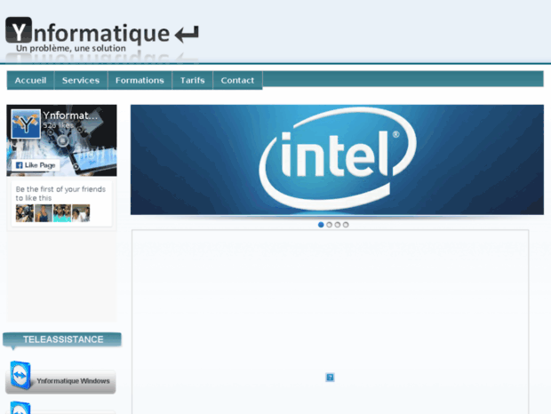The image size is (551, 414).
Task: Click the partially visible second TeamViewer icon
Action: [20, 407]
